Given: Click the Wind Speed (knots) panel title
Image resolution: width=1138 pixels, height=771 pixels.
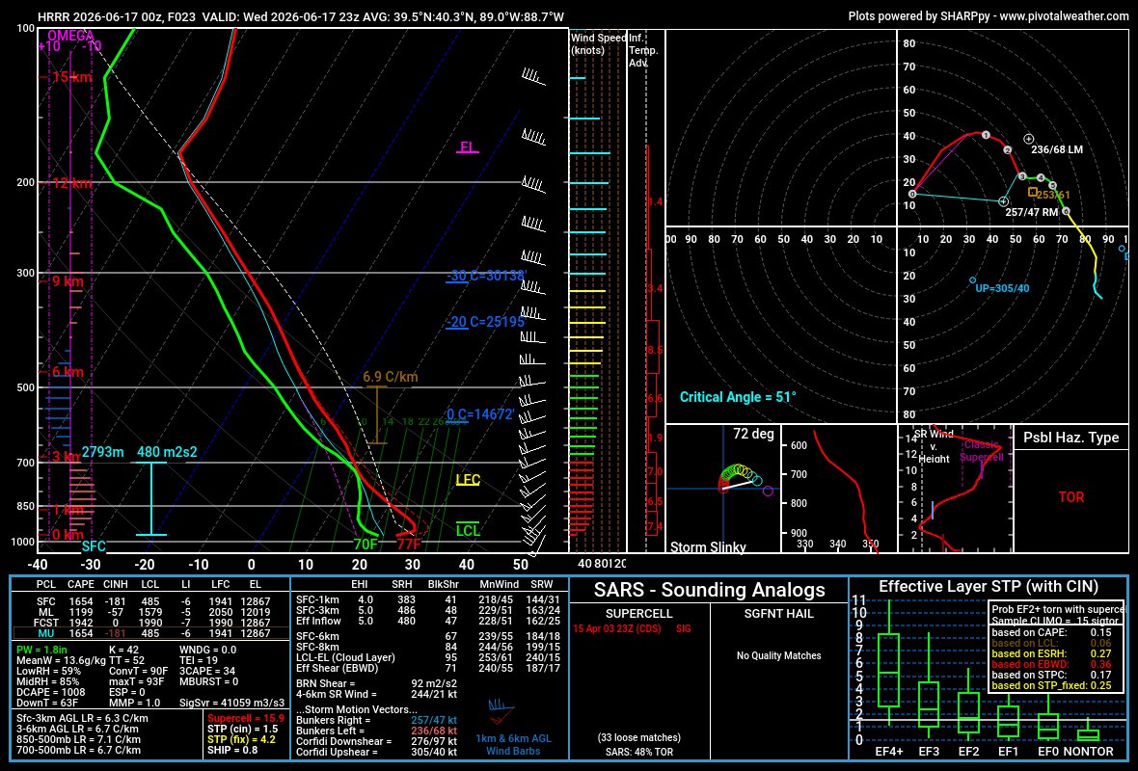Looking at the screenshot, I should 598,43.
